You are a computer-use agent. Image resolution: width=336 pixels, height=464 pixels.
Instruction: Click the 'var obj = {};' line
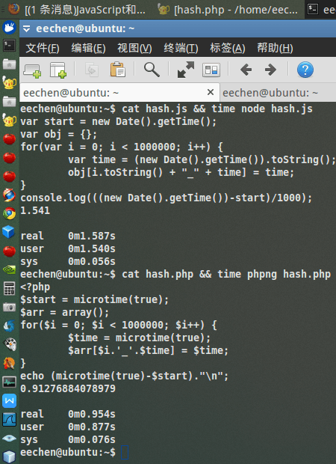[x=58, y=134]
